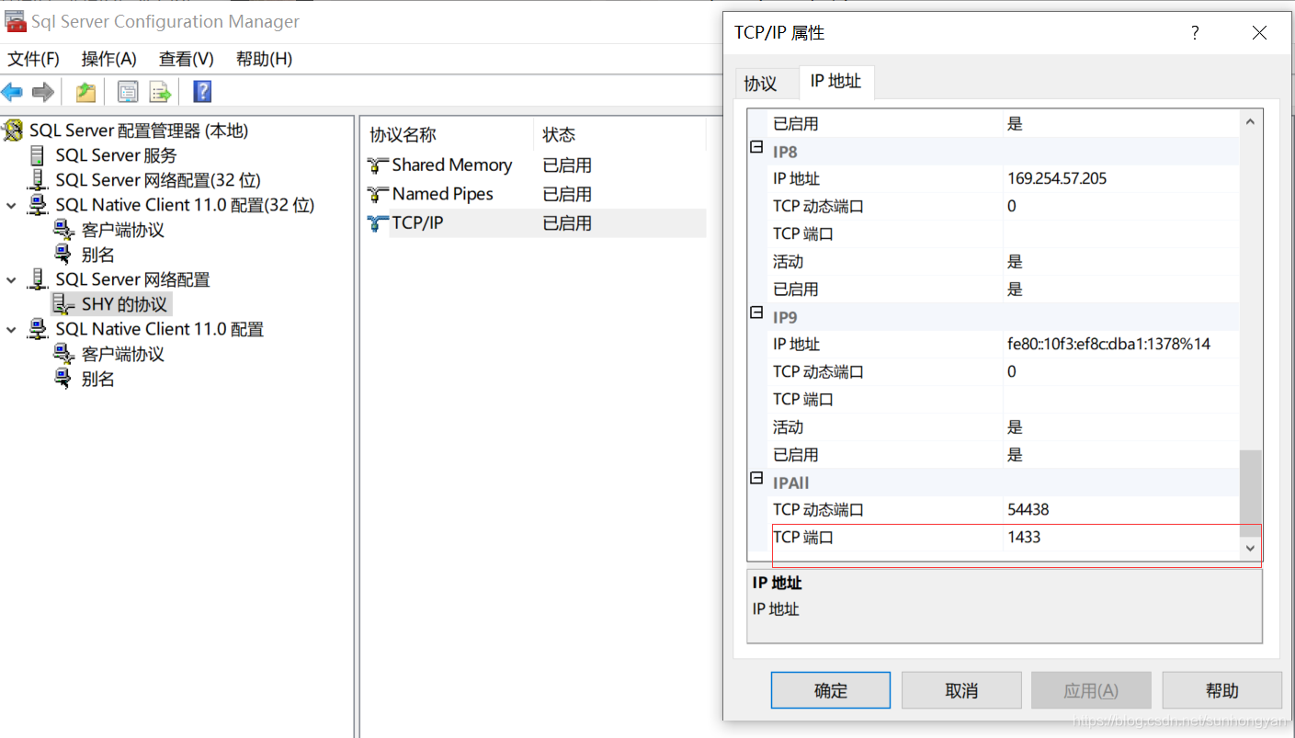Collapse the IP9 property group

[x=756, y=312]
